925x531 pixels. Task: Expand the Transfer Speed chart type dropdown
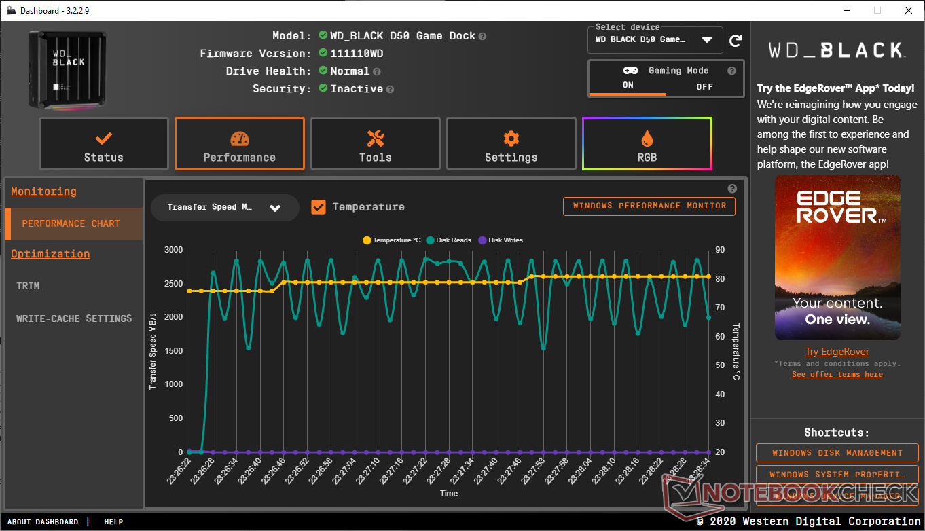225,208
